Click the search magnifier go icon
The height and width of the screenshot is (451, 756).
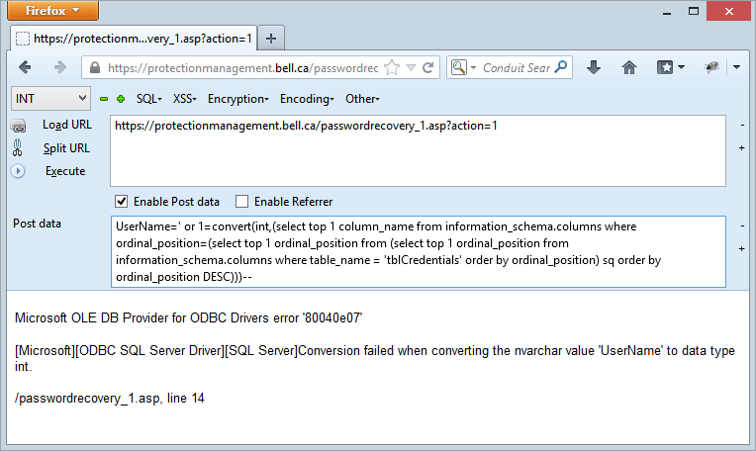[561, 67]
